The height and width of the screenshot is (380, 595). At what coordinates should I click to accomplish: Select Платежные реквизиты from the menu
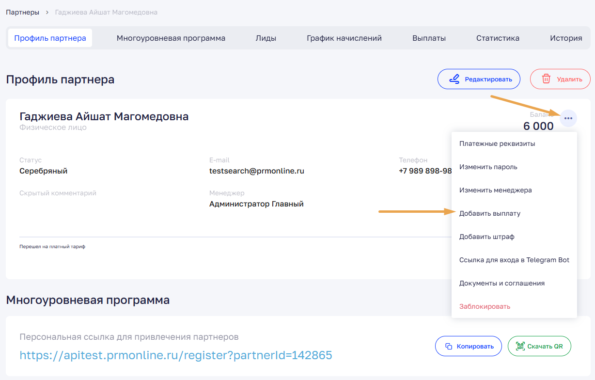point(497,143)
